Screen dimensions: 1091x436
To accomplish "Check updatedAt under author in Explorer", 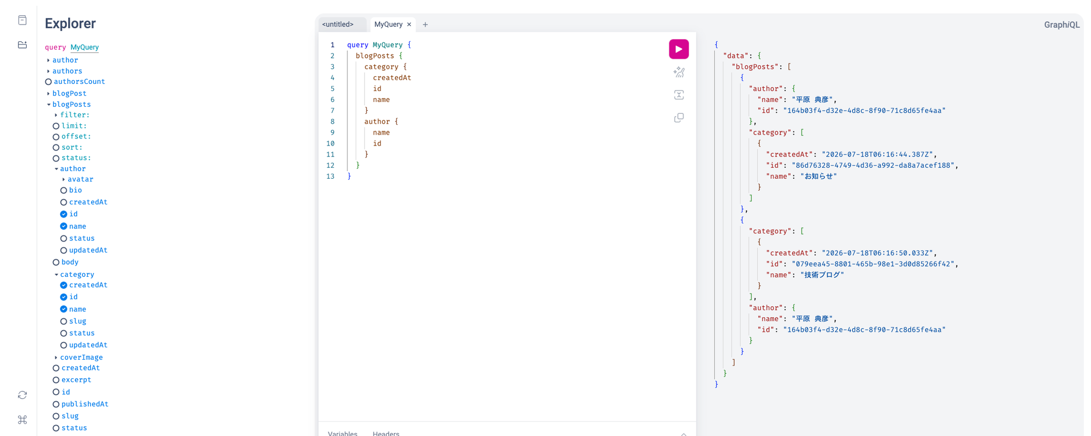I will click(x=64, y=250).
